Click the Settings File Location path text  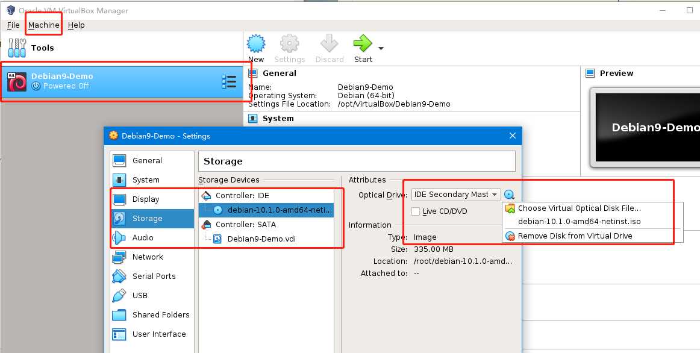click(394, 104)
